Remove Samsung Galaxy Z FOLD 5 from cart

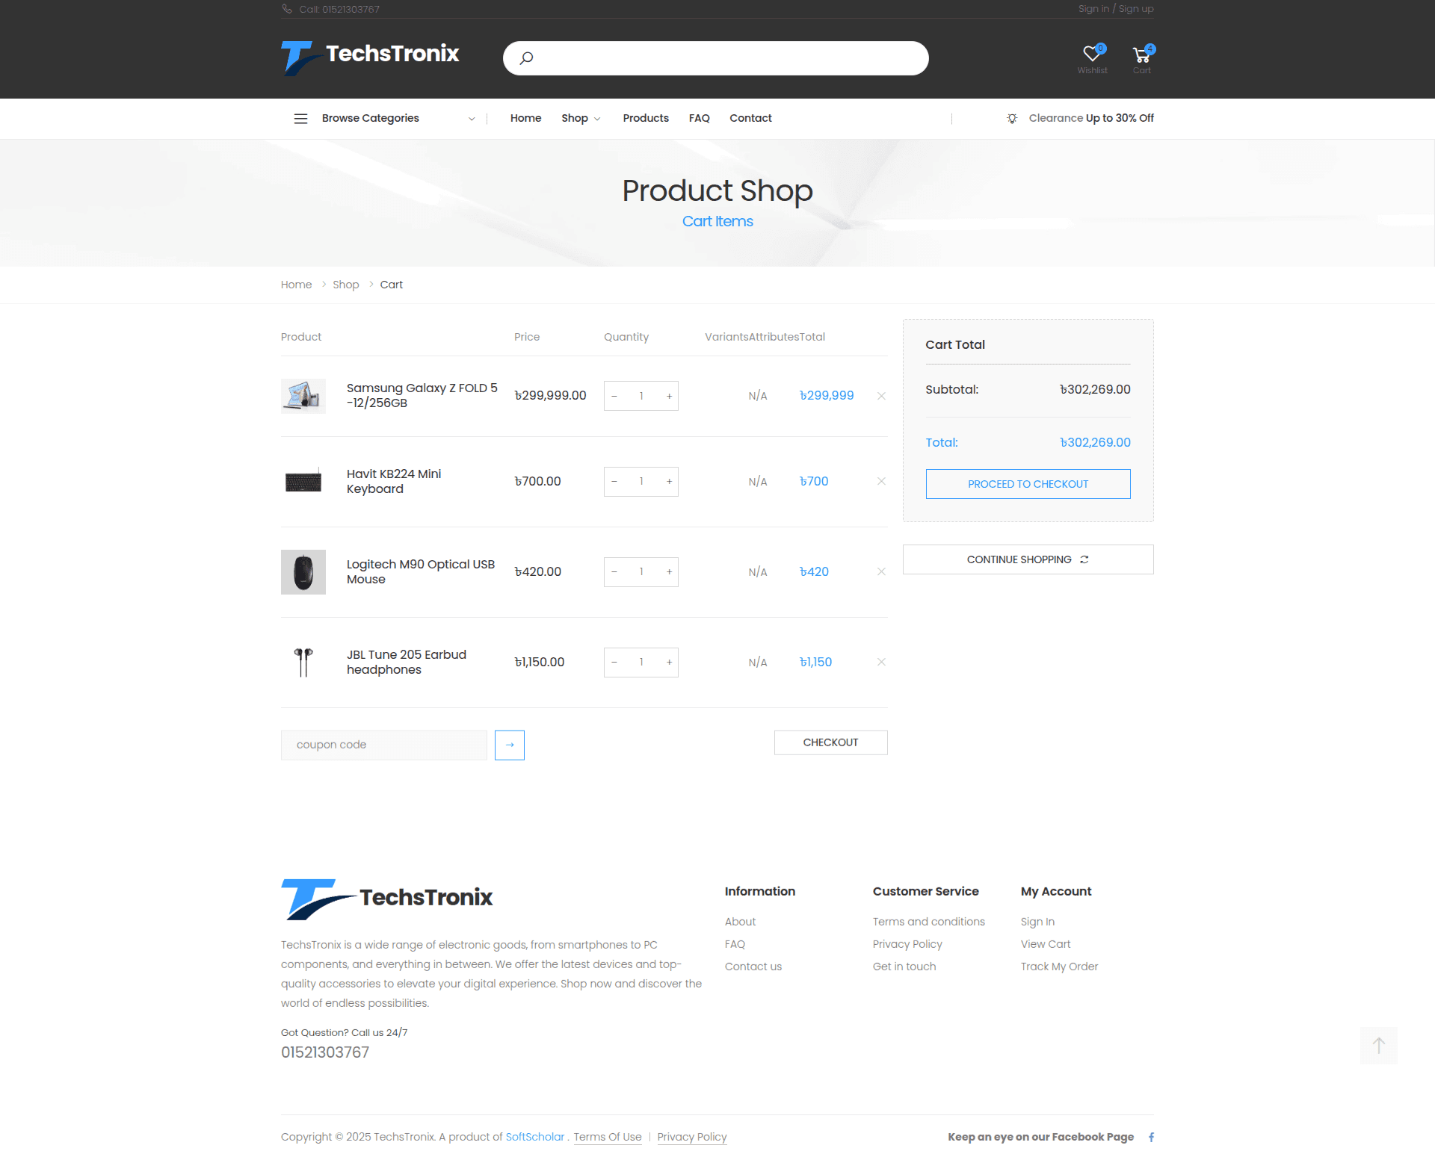pyautogui.click(x=881, y=396)
